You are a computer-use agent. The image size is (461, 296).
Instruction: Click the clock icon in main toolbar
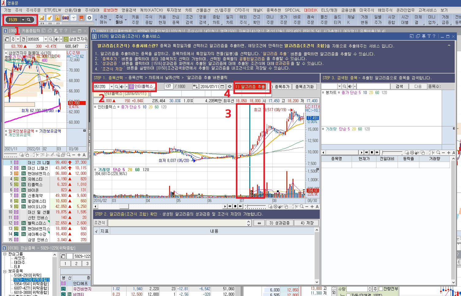[x=74, y=18]
